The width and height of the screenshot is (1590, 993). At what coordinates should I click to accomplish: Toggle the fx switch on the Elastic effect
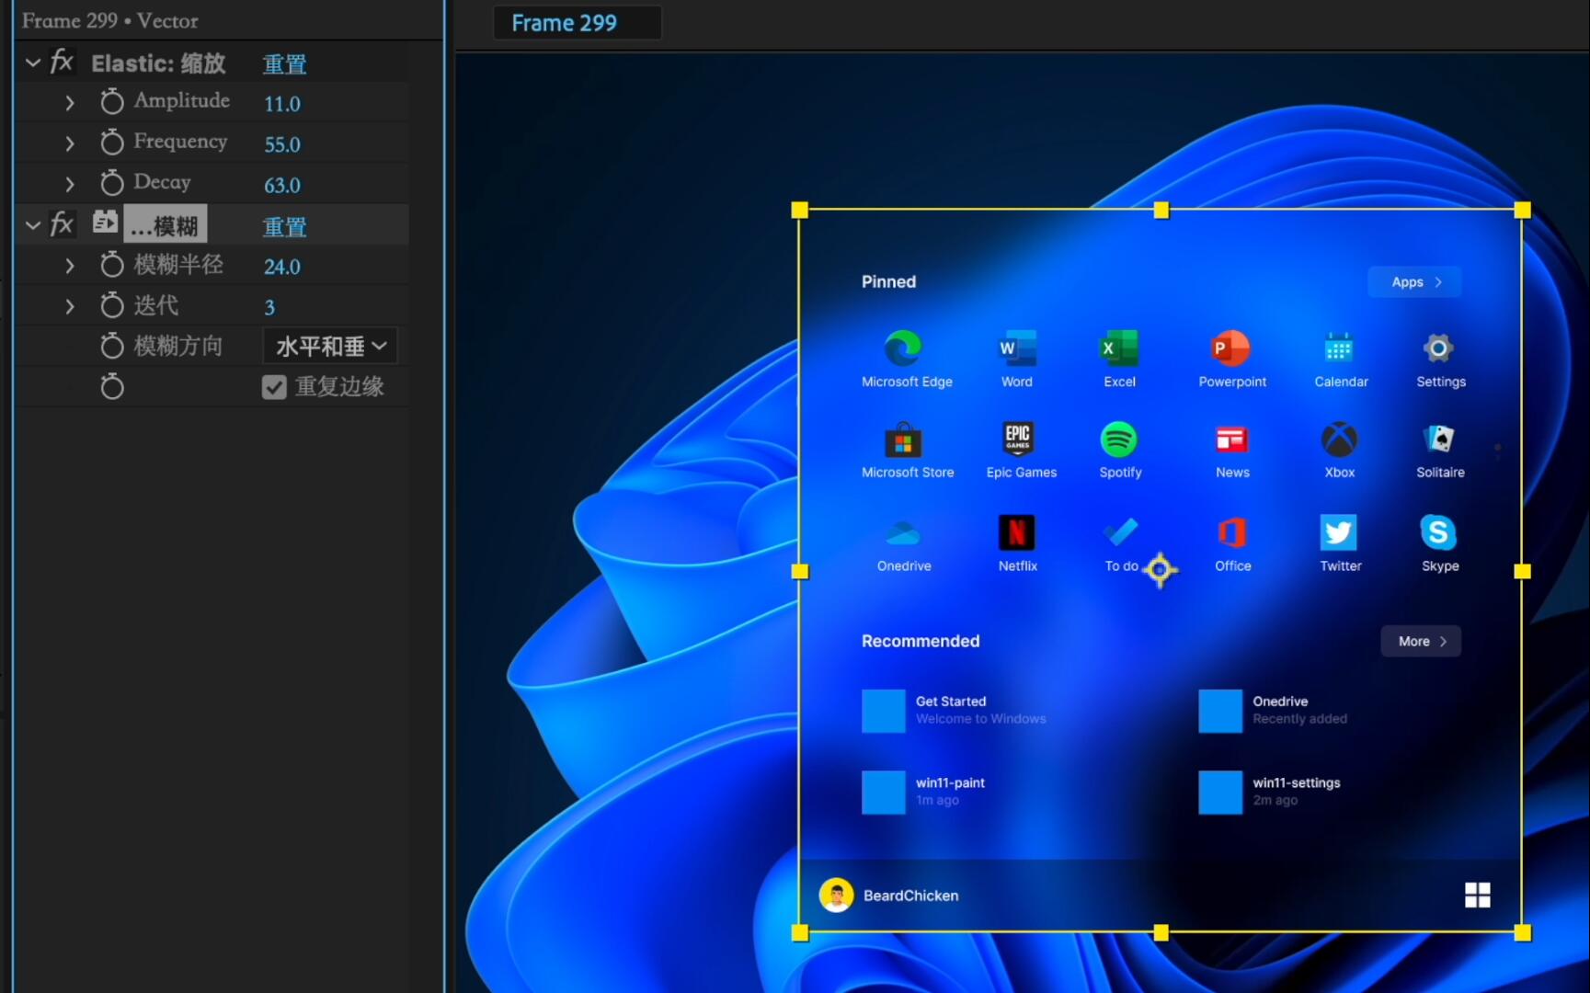[x=61, y=62]
